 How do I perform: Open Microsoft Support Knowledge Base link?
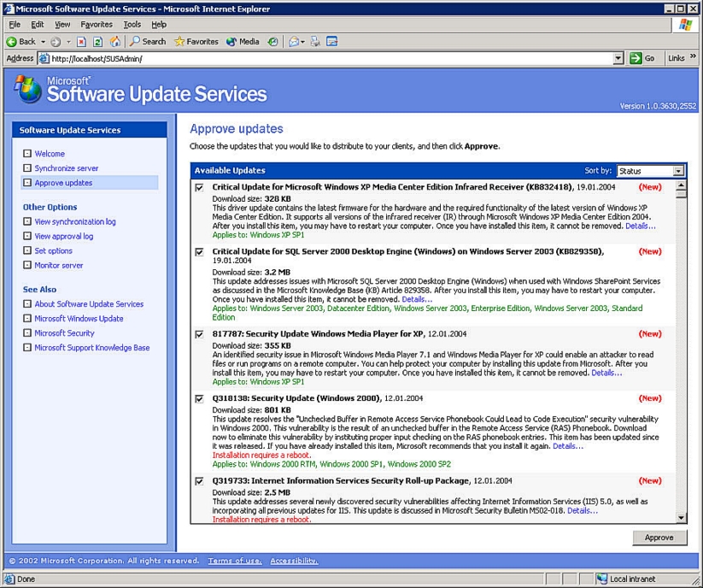92,348
